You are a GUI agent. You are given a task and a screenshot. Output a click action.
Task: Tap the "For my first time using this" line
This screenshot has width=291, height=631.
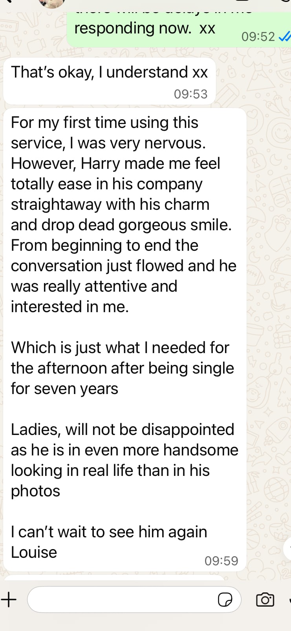(x=104, y=122)
